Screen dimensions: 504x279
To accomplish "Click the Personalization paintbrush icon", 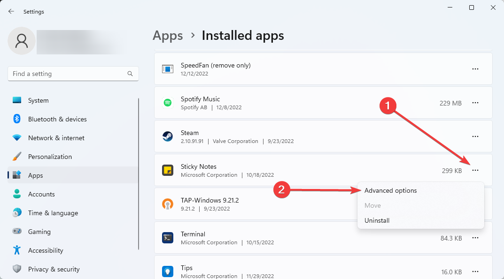I will (x=17, y=156).
